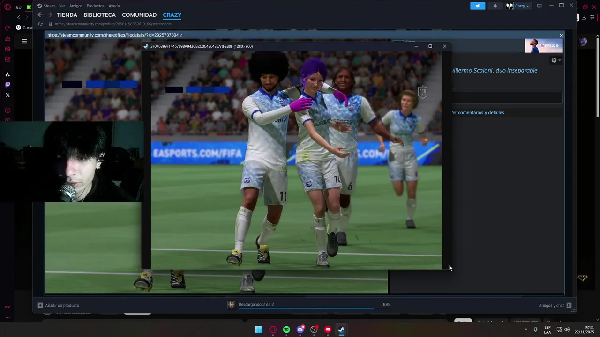600x337 pixels.
Task: Open the Aria AI sidebar icon
Action: coord(7,74)
